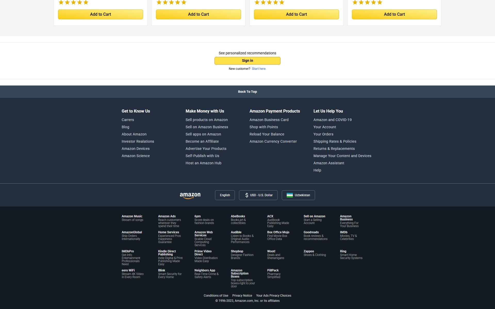Open Investor Realations link
Image resolution: width=495 pixels, height=309 pixels.
[138, 141]
